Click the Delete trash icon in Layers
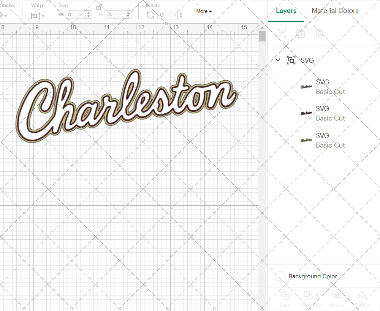The width and height of the screenshot is (380, 311). click(x=320, y=33)
